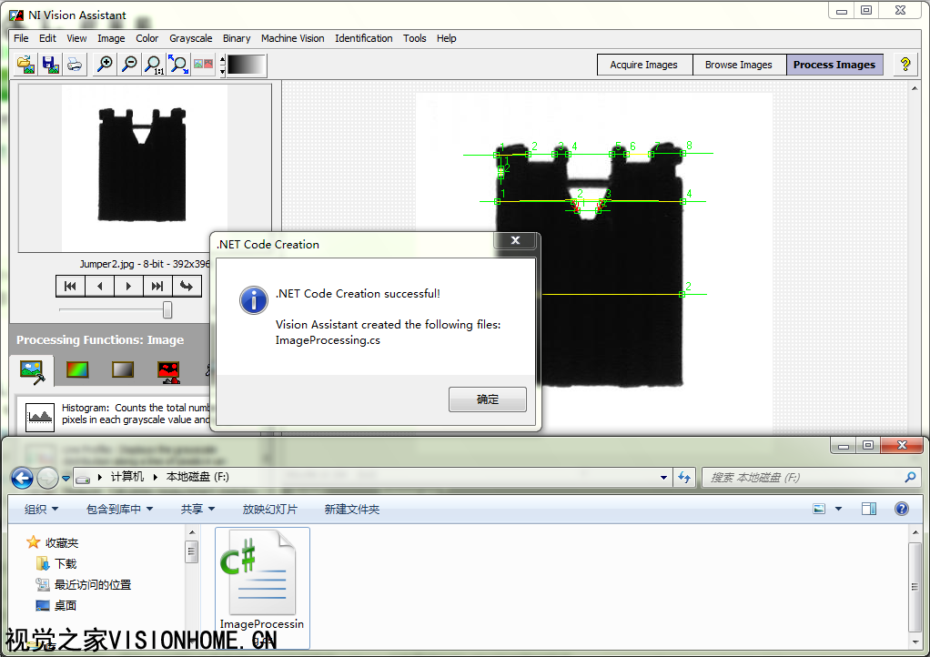This screenshot has width=930, height=657.
Task: Switch to Acquire Images mode
Action: [643, 65]
